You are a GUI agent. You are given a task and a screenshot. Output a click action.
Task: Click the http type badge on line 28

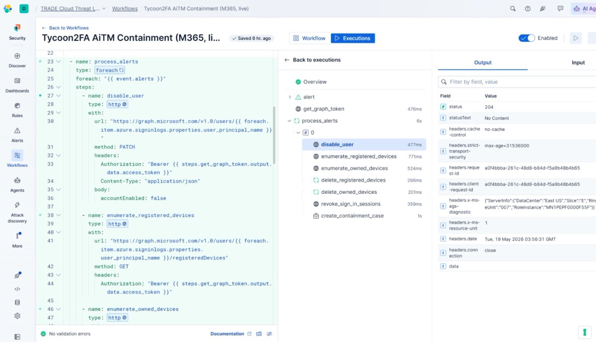pyautogui.click(x=118, y=104)
